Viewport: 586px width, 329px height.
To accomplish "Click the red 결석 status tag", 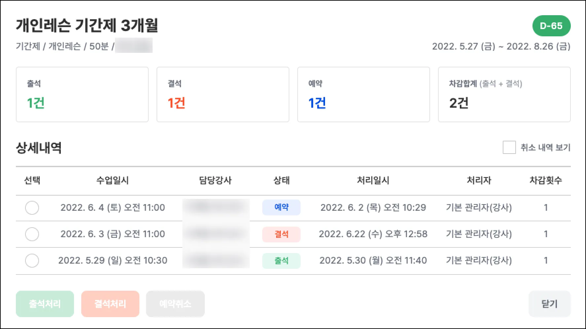I will 281,234.
